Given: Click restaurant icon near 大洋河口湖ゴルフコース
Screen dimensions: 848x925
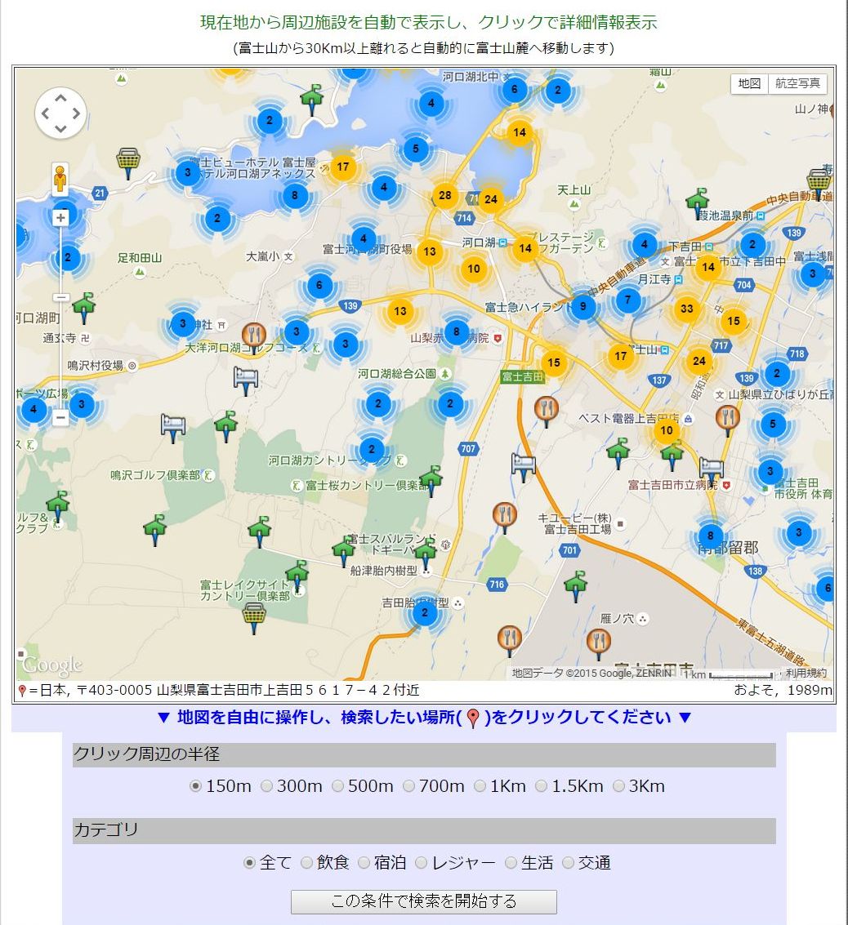Looking at the screenshot, I should [x=254, y=335].
